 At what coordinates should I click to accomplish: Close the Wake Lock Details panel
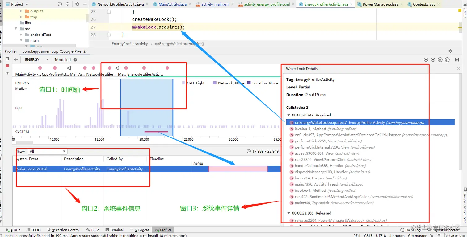pos(458,69)
